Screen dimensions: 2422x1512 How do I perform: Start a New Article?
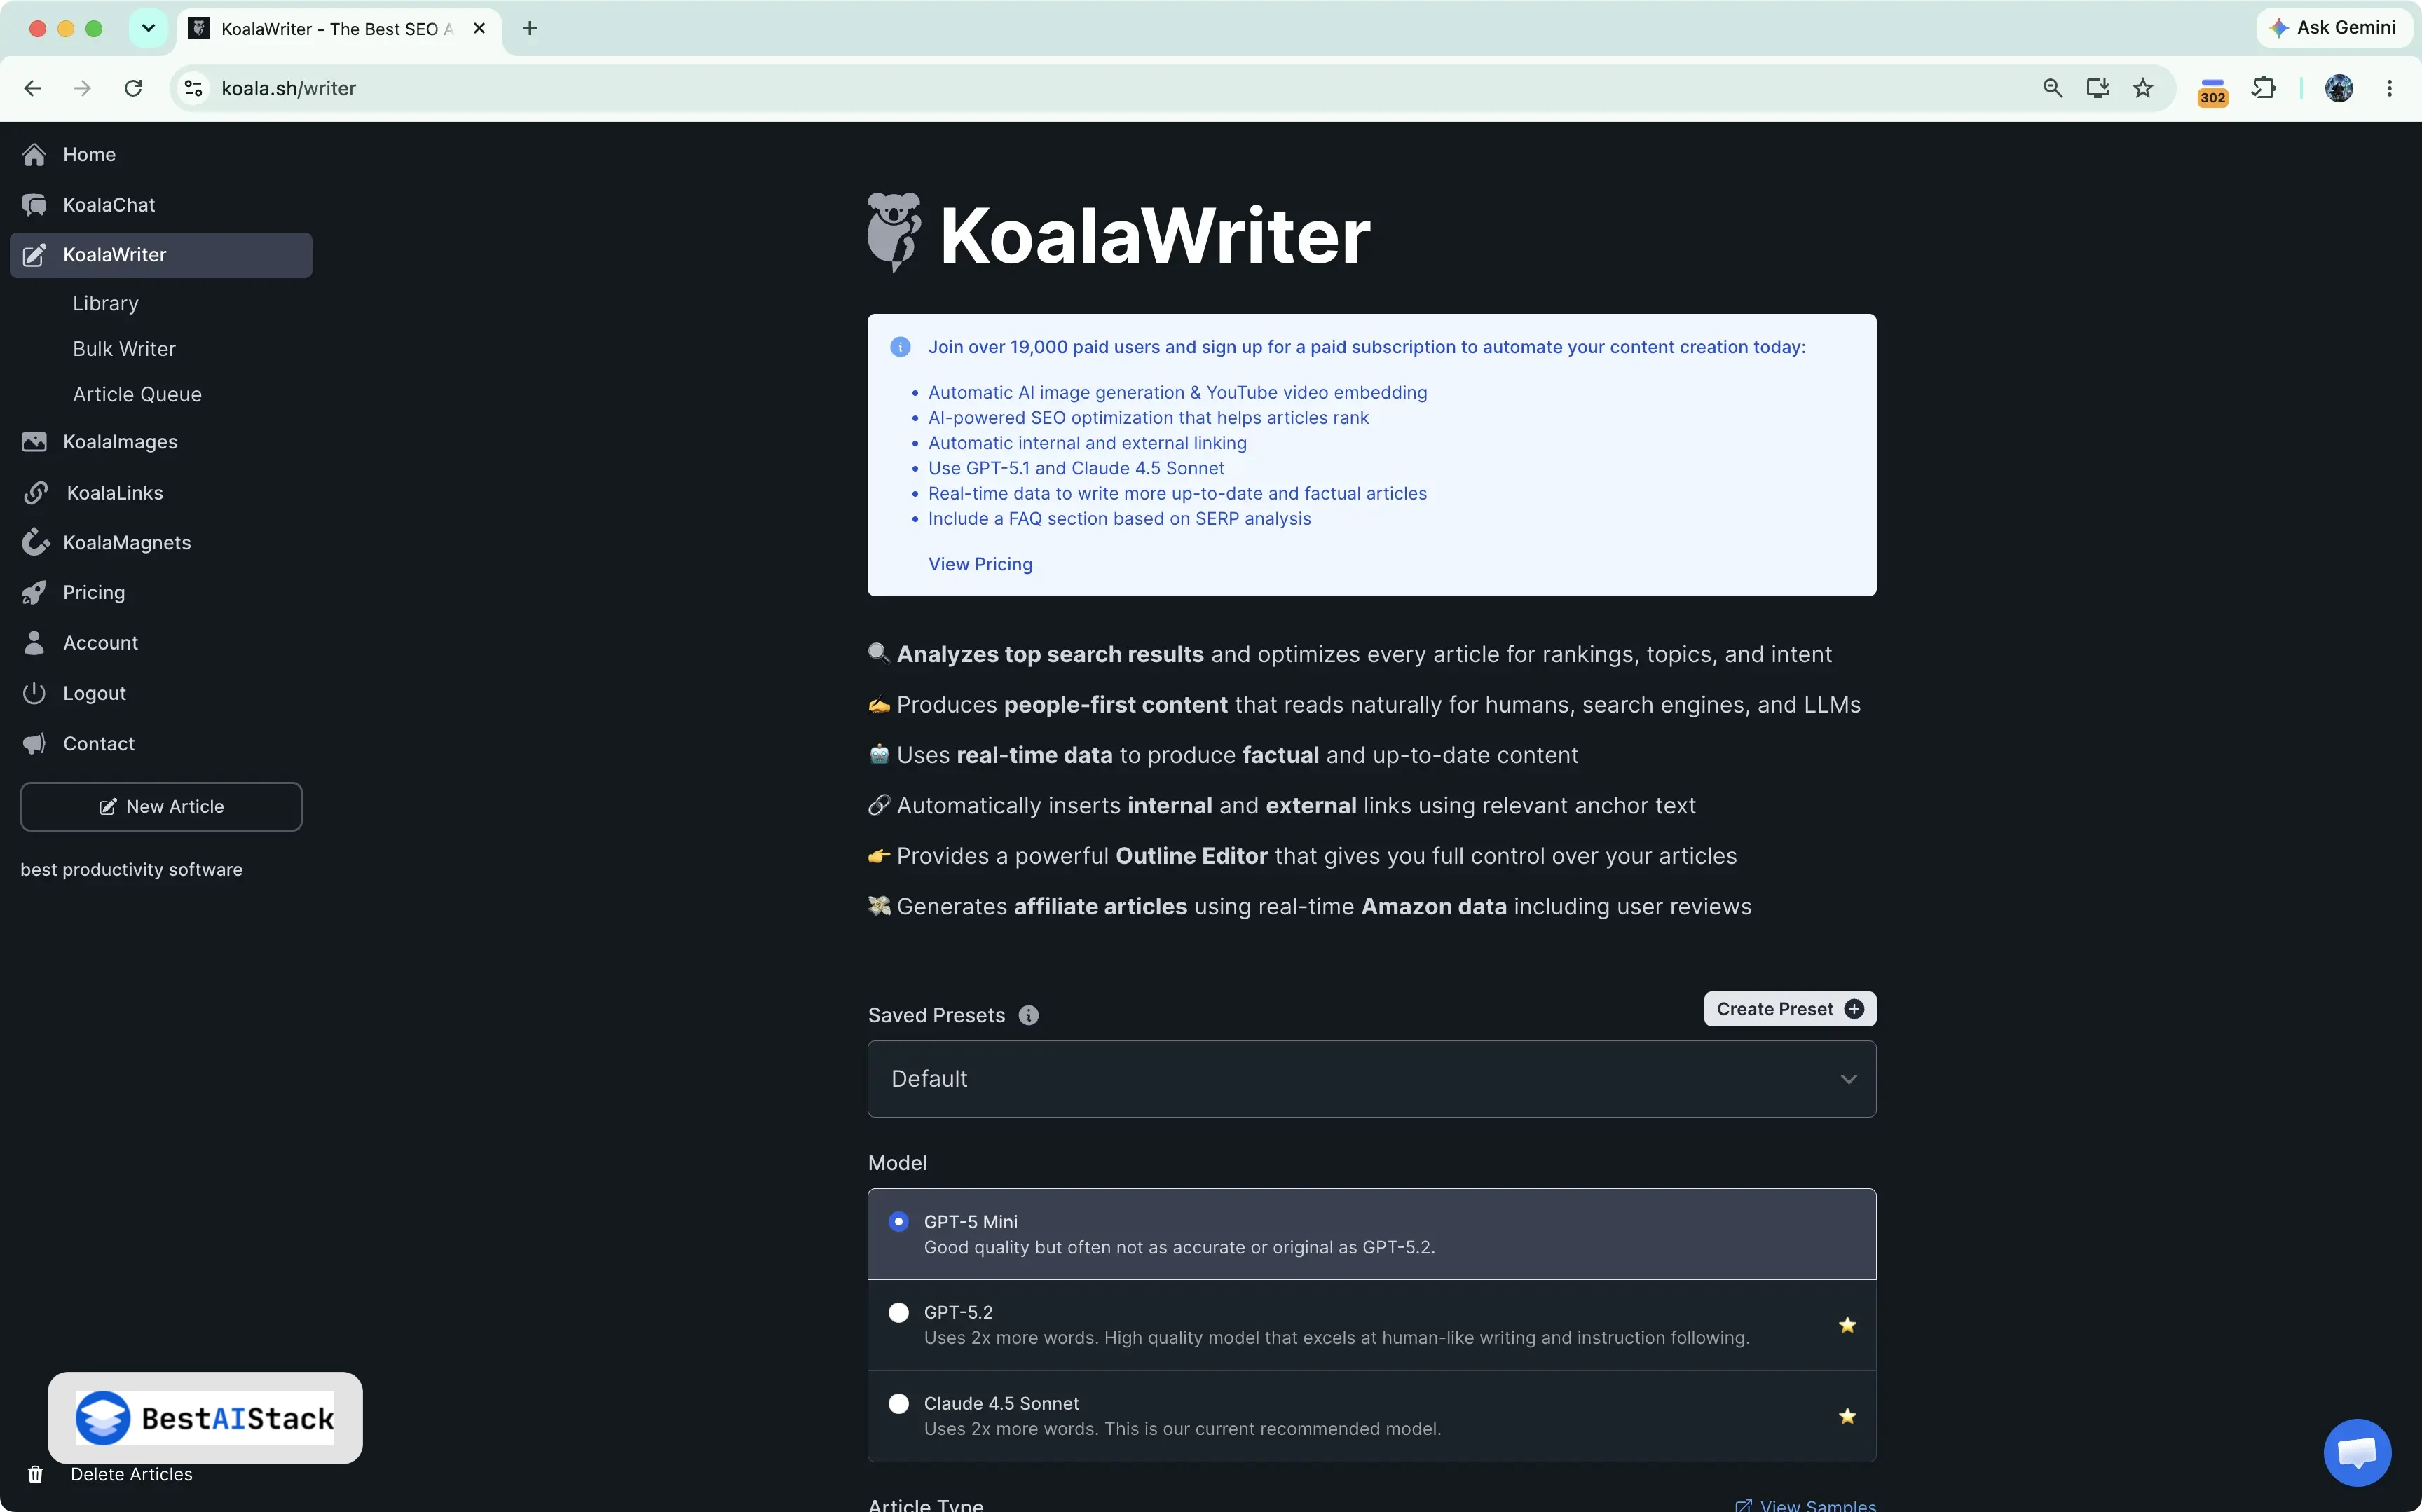161,806
